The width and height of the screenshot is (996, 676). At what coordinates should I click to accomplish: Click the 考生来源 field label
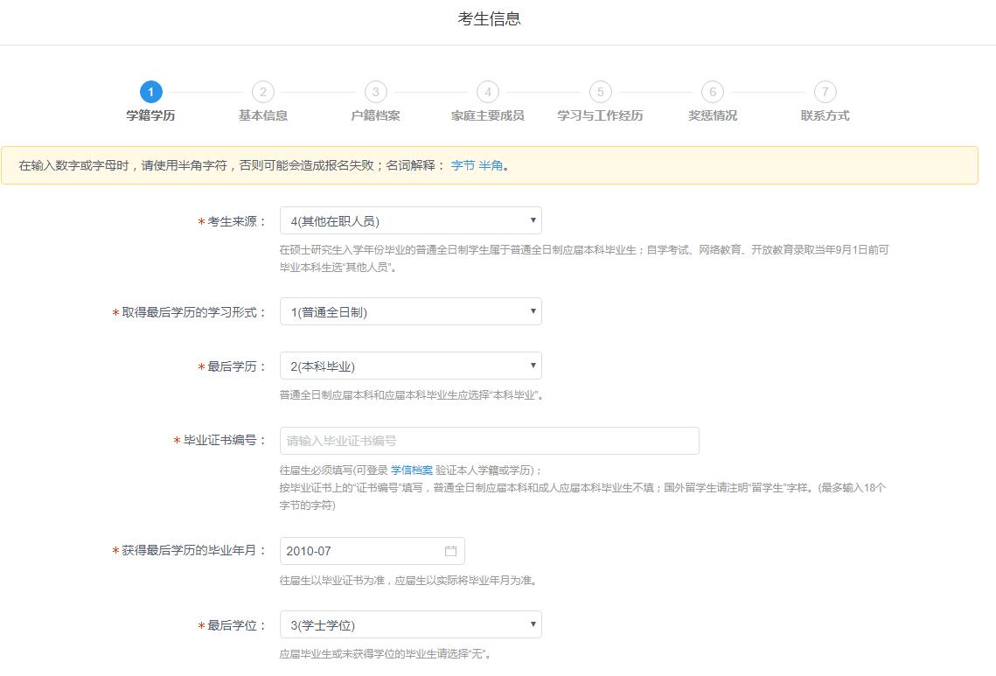232,221
